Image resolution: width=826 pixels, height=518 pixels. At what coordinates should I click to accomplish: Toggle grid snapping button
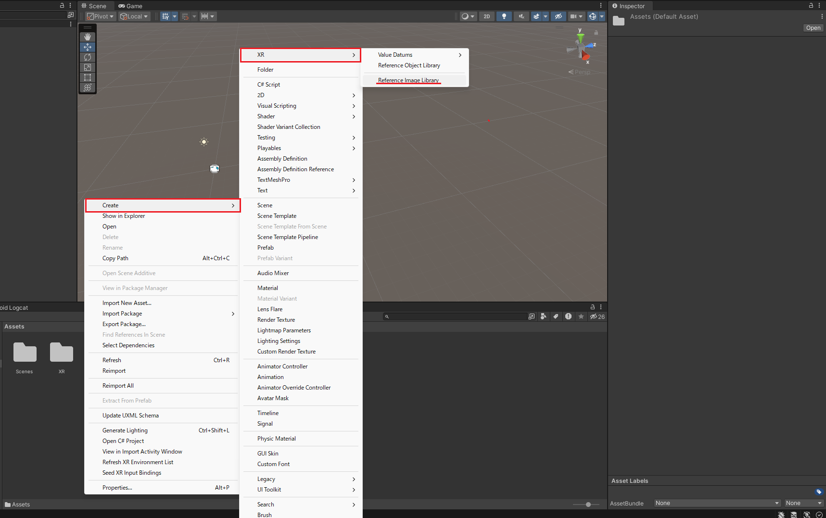[185, 16]
